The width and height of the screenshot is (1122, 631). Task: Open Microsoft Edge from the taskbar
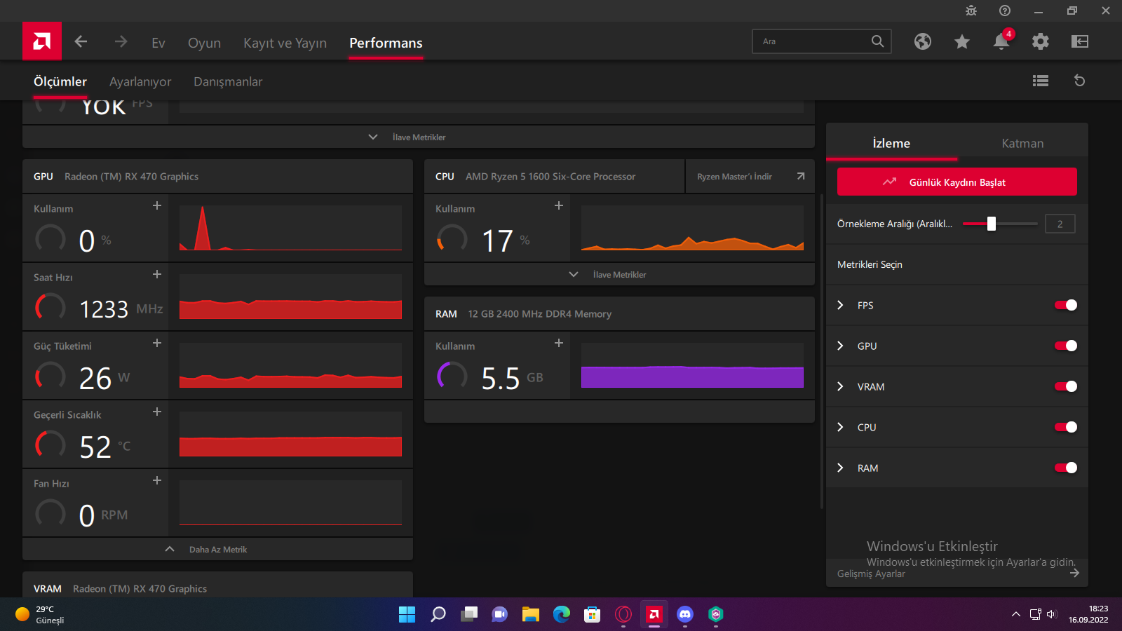coord(562,615)
